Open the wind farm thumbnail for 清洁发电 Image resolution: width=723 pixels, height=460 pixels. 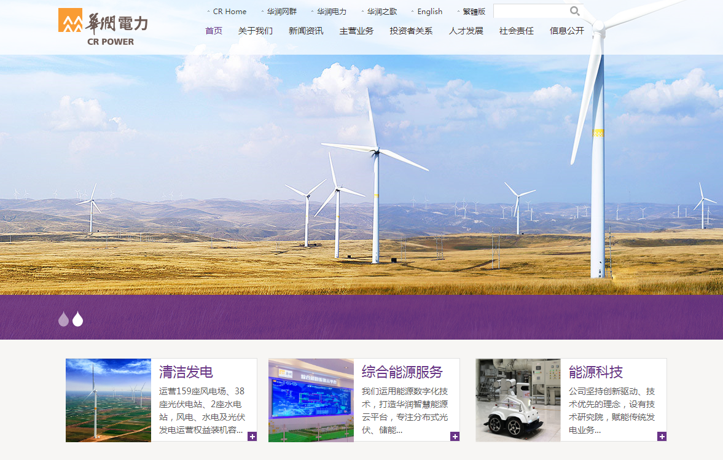coord(109,400)
